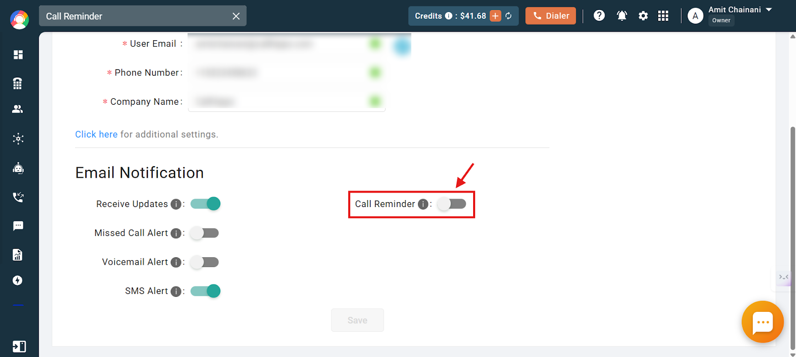
Task: Expand Amit Chainani account dropdown arrow
Action: point(769,9)
